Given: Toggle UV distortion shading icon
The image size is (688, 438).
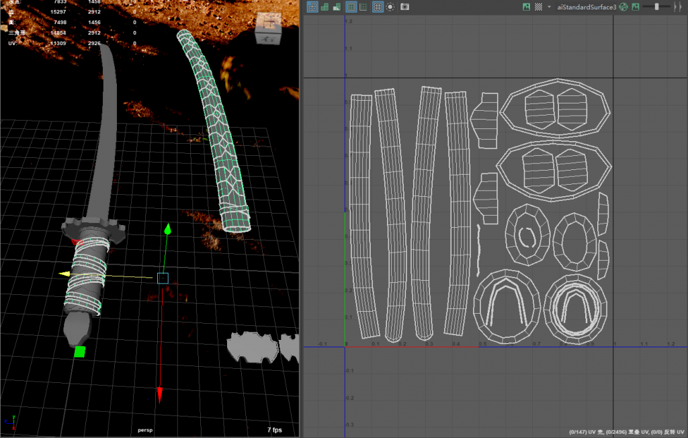Looking at the screenshot, I should click(337, 7).
